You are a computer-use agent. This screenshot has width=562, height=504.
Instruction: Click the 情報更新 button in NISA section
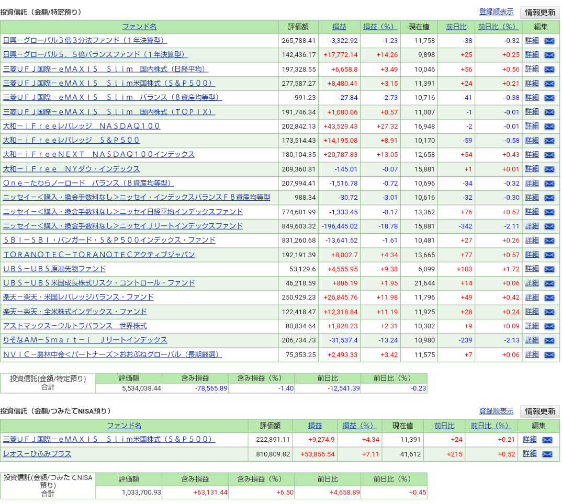coord(540,411)
